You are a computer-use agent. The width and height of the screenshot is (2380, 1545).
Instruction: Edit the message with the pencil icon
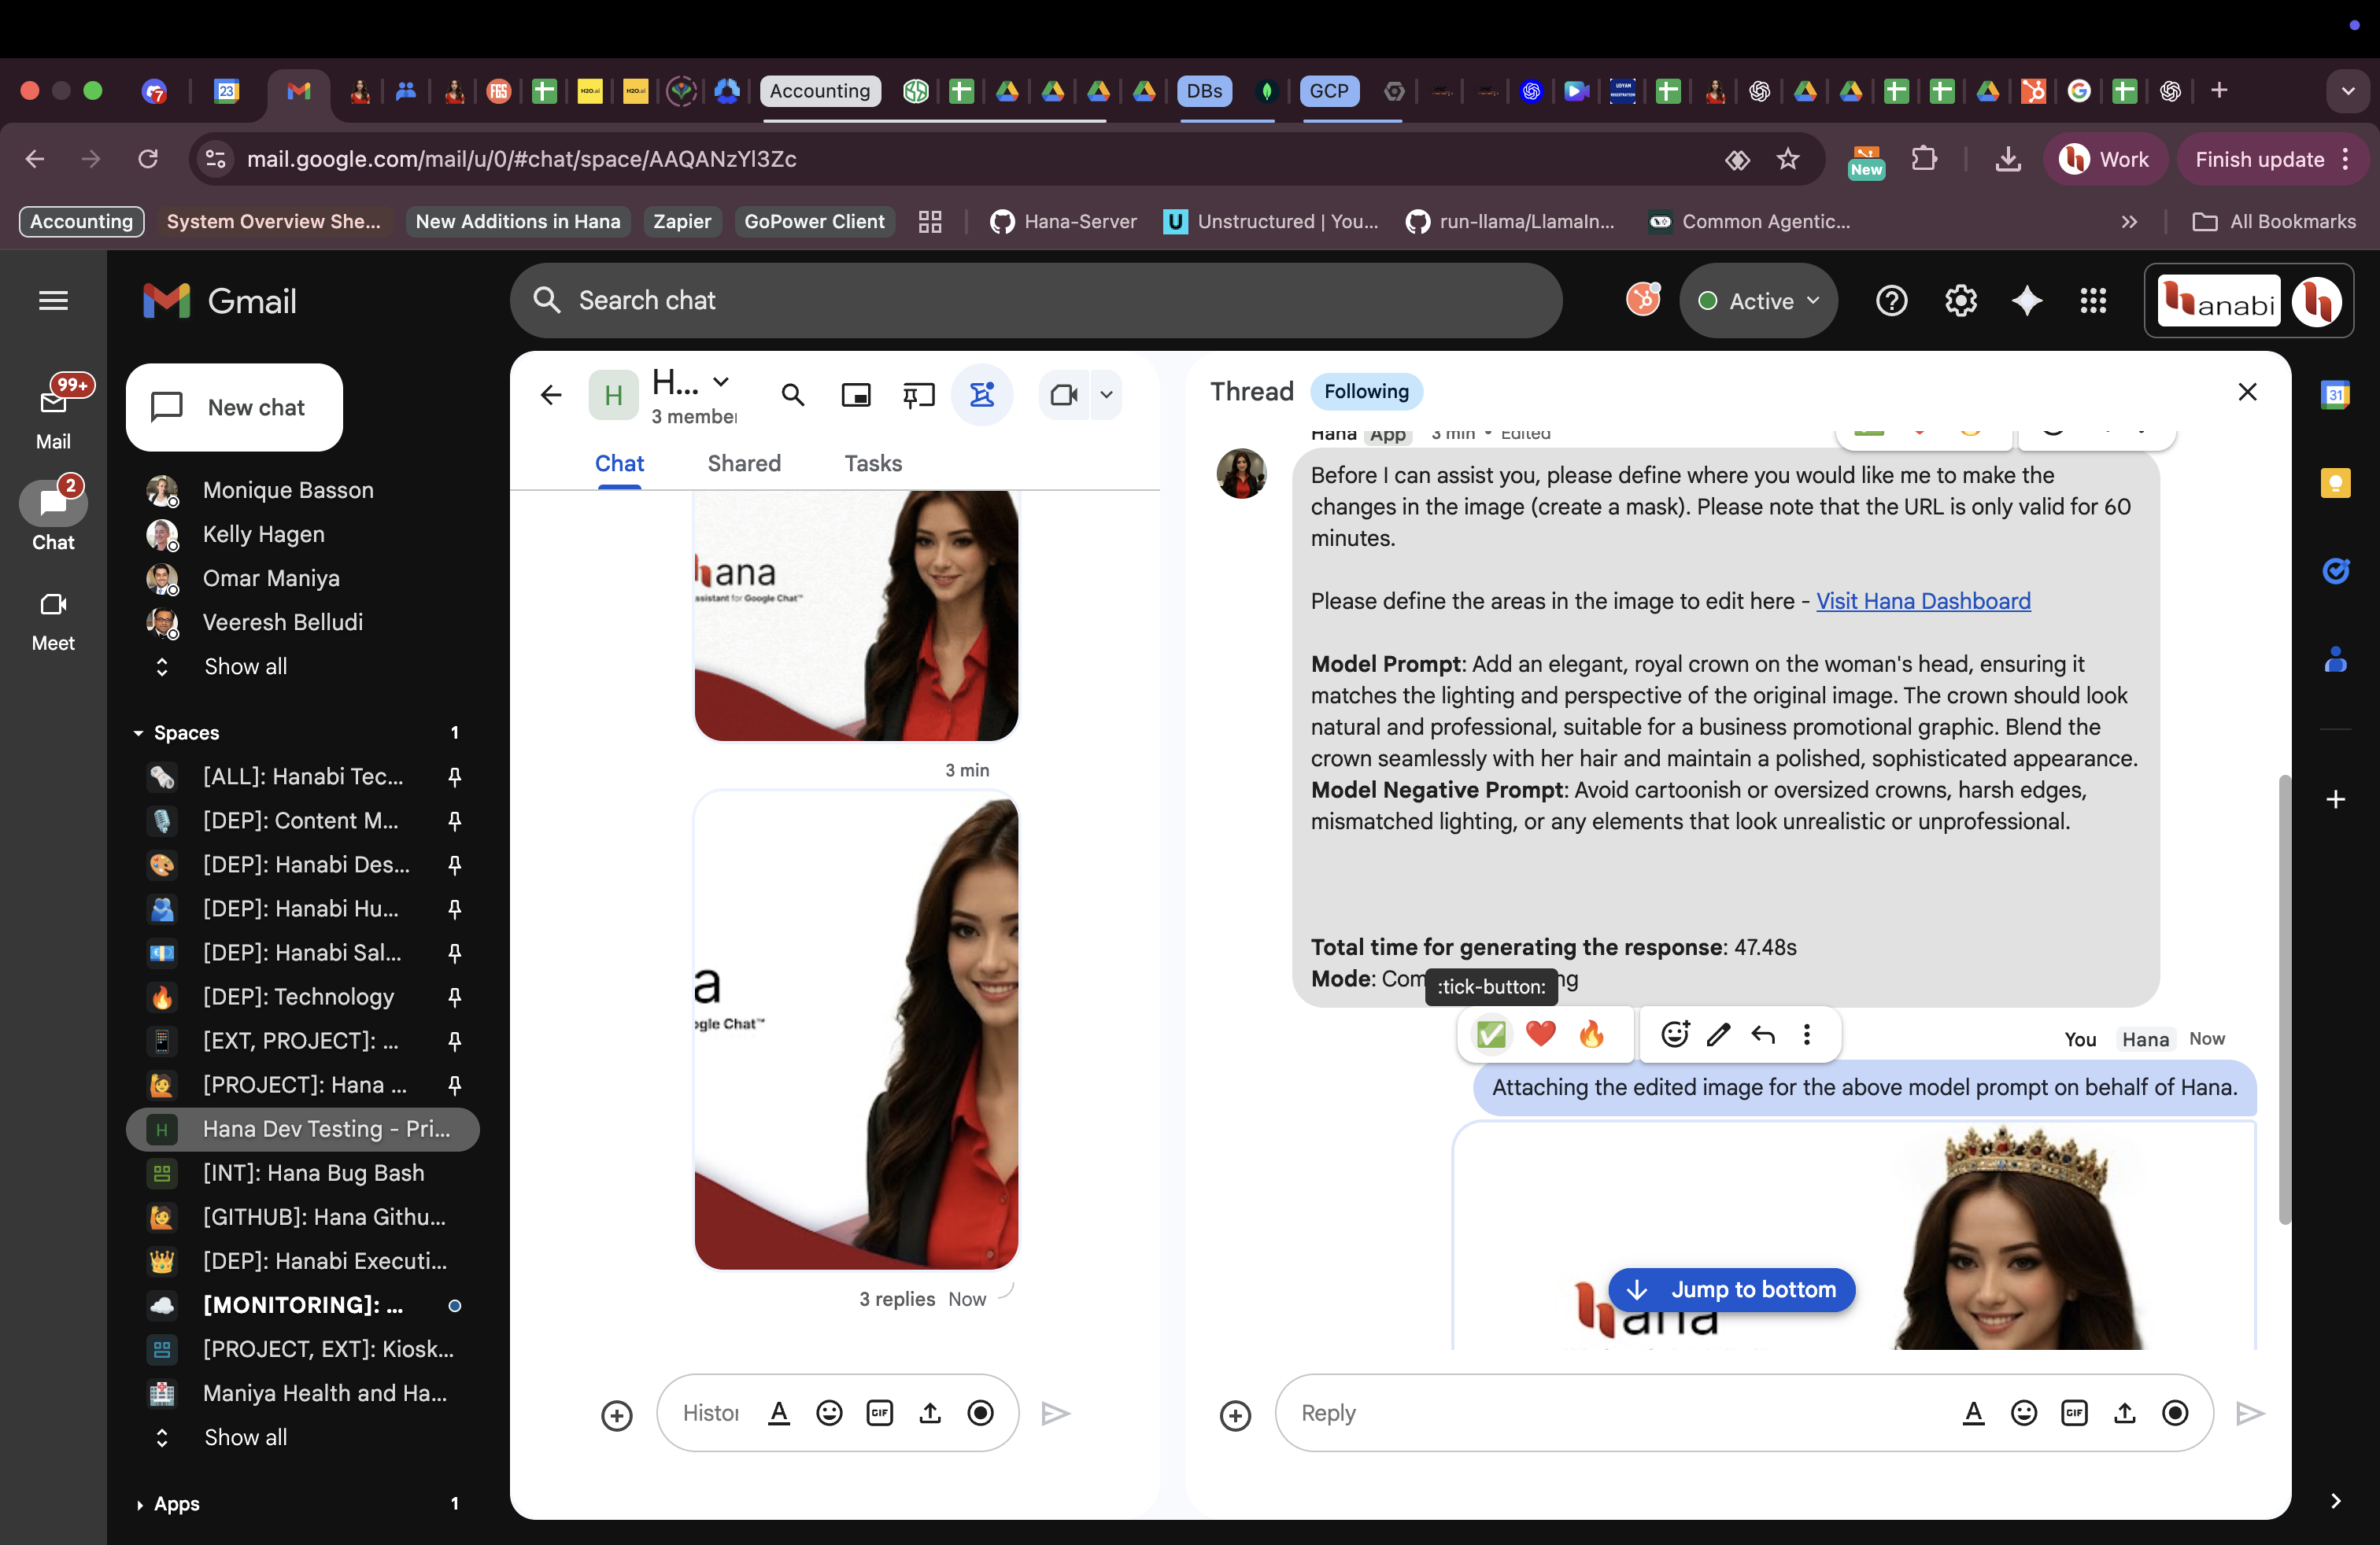1719,1034
